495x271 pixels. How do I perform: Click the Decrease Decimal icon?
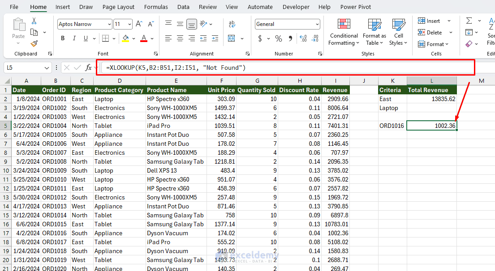pos(315,38)
